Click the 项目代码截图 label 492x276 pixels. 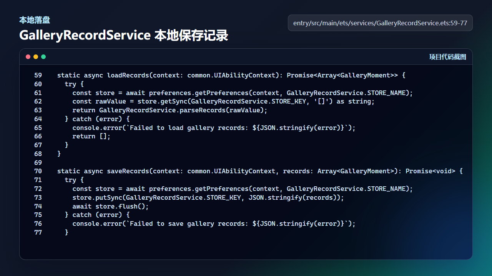(448, 57)
